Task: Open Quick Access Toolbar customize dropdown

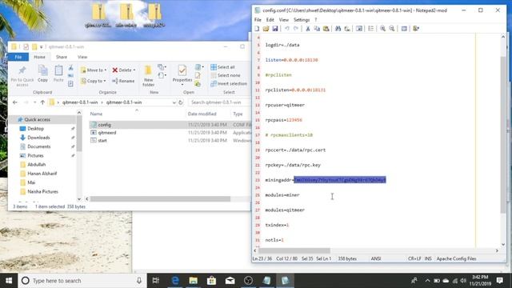Action: (41, 47)
